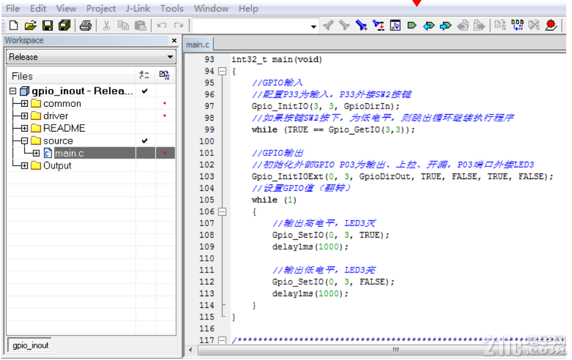Click the Redo arrow icon
572x360 pixels.
178,25
